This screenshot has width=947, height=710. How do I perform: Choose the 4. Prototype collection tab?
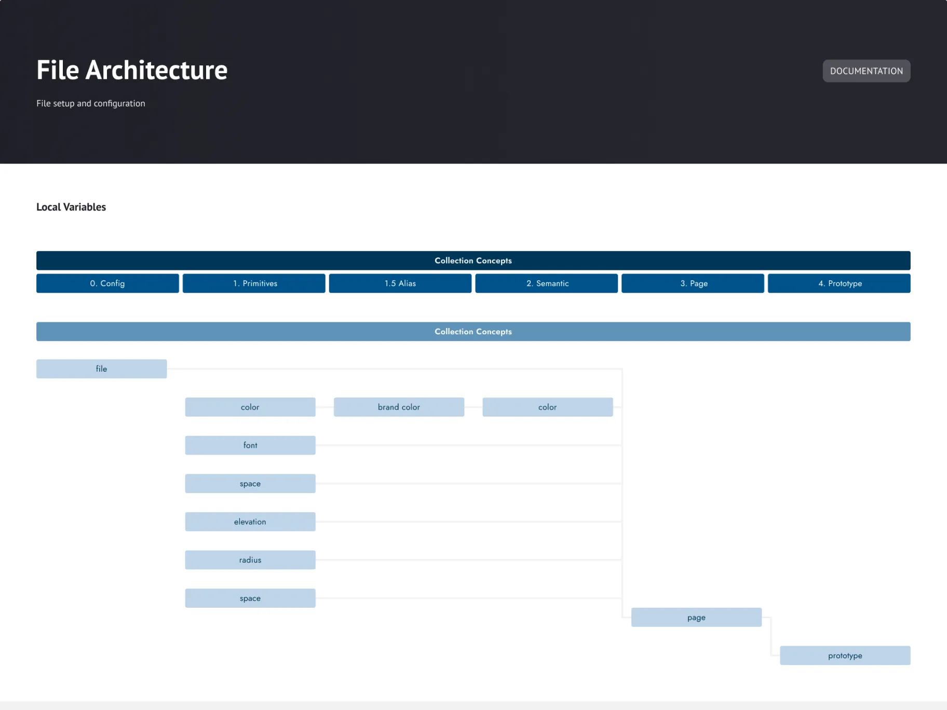point(839,283)
